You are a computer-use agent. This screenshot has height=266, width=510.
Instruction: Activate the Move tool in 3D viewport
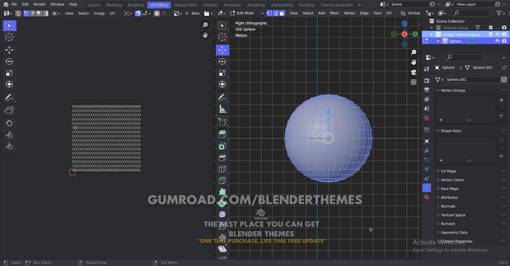coord(222,50)
